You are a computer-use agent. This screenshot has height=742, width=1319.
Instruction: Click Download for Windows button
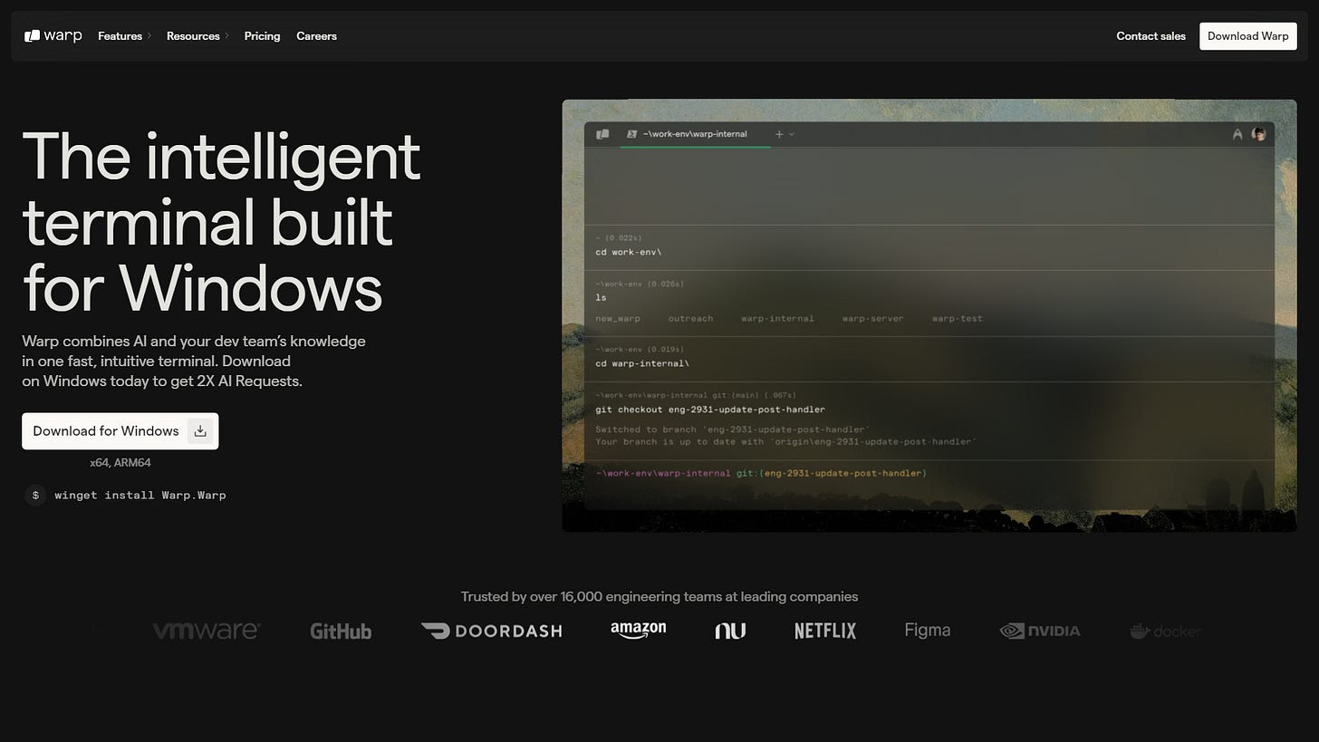(120, 431)
